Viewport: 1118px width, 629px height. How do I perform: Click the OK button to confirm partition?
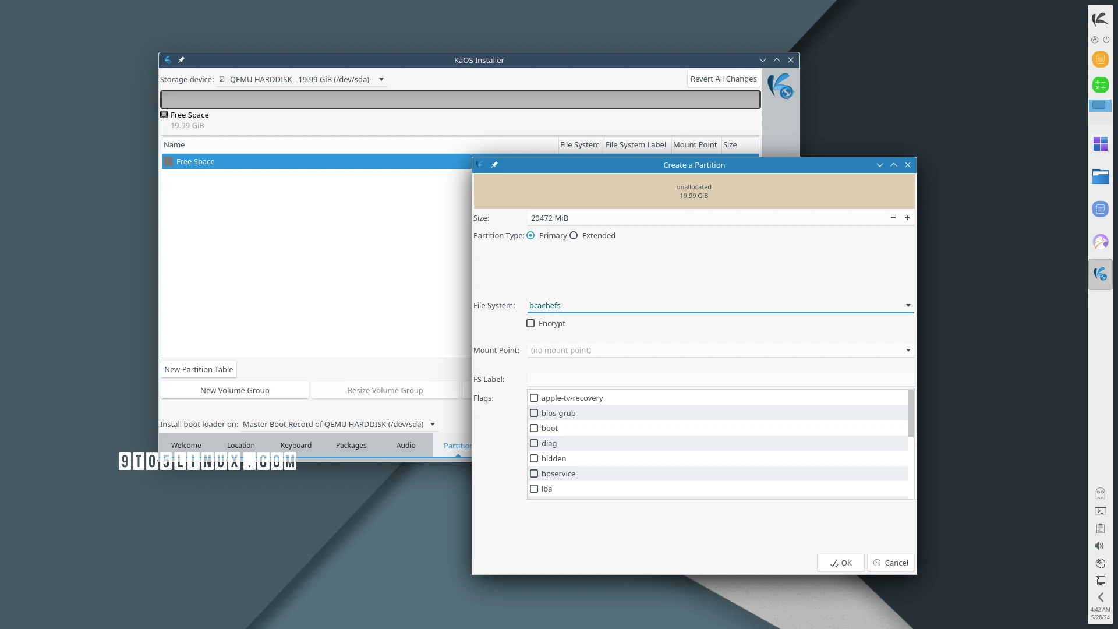[x=840, y=562]
